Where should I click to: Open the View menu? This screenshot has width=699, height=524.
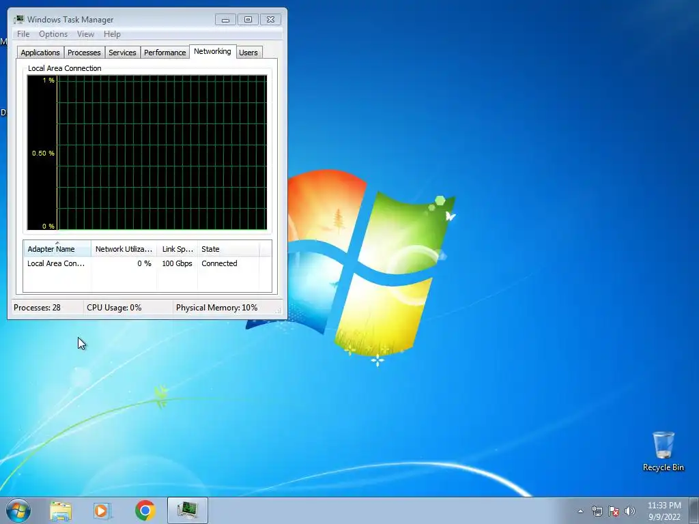click(x=85, y=34)
